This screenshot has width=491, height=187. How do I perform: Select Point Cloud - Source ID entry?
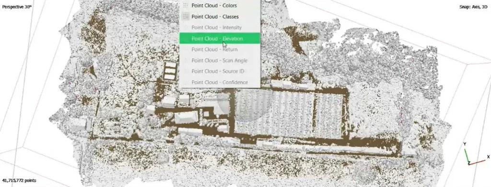tap(220, 71)
